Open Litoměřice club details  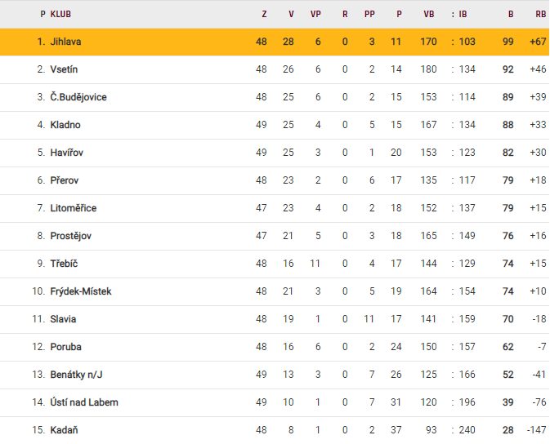[x=74, y=208]
